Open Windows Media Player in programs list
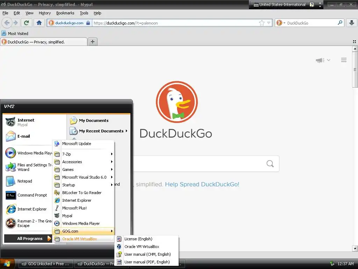Screen dimensions: 358x269 point(83,223)
